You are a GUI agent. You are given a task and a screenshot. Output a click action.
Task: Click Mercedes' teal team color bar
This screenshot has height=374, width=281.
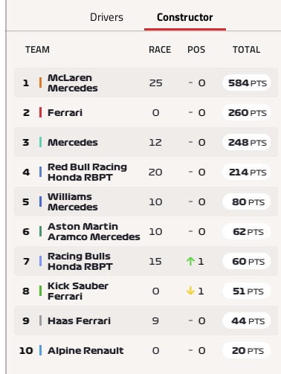point(40,142)
